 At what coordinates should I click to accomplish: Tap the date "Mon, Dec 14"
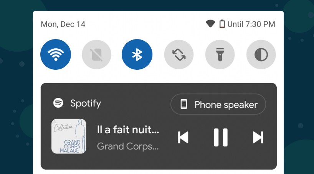coord(63,24)
